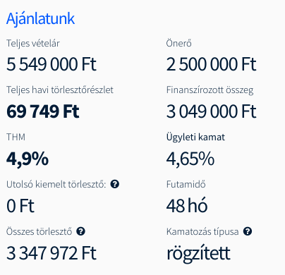Click the Ügyleti kamat label

point(195,137)
